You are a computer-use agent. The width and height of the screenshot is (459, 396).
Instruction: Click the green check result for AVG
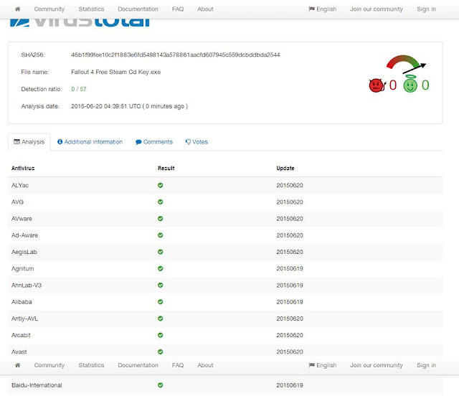tap(161, 202)
